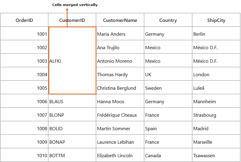Select the CustomerID column header
The width and height of the screenshot is (241, 162).
click(72, 20)
